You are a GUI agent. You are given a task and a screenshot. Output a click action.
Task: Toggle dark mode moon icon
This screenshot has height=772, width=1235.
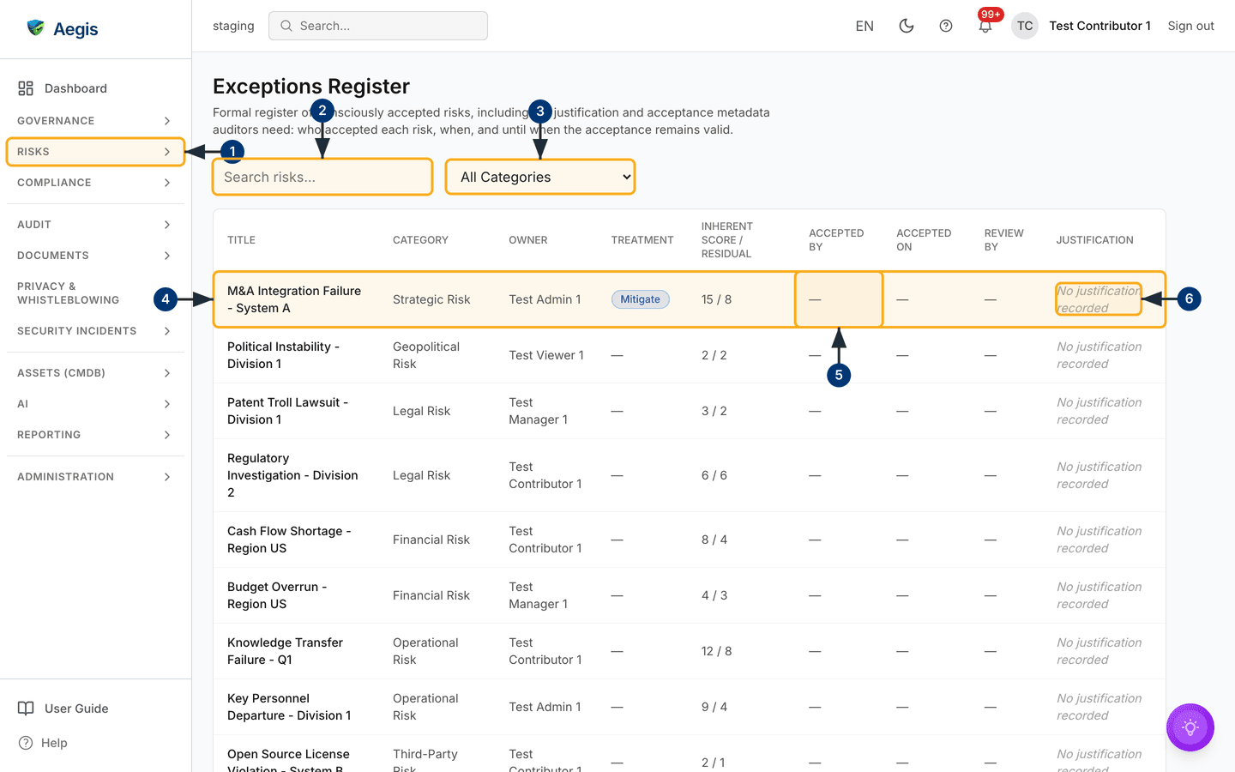pyautogui.click(x=907, y=26)
